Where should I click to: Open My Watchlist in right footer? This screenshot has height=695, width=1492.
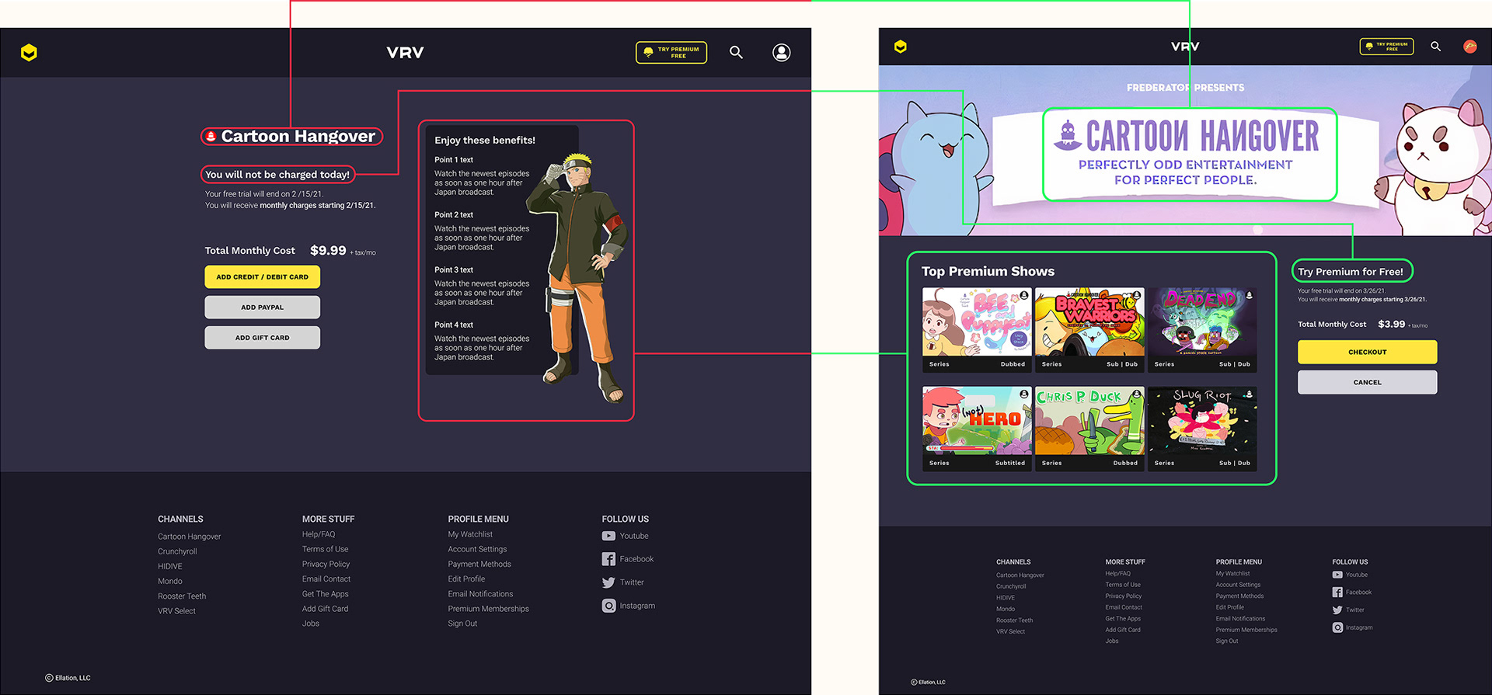tap(1233, 574)
